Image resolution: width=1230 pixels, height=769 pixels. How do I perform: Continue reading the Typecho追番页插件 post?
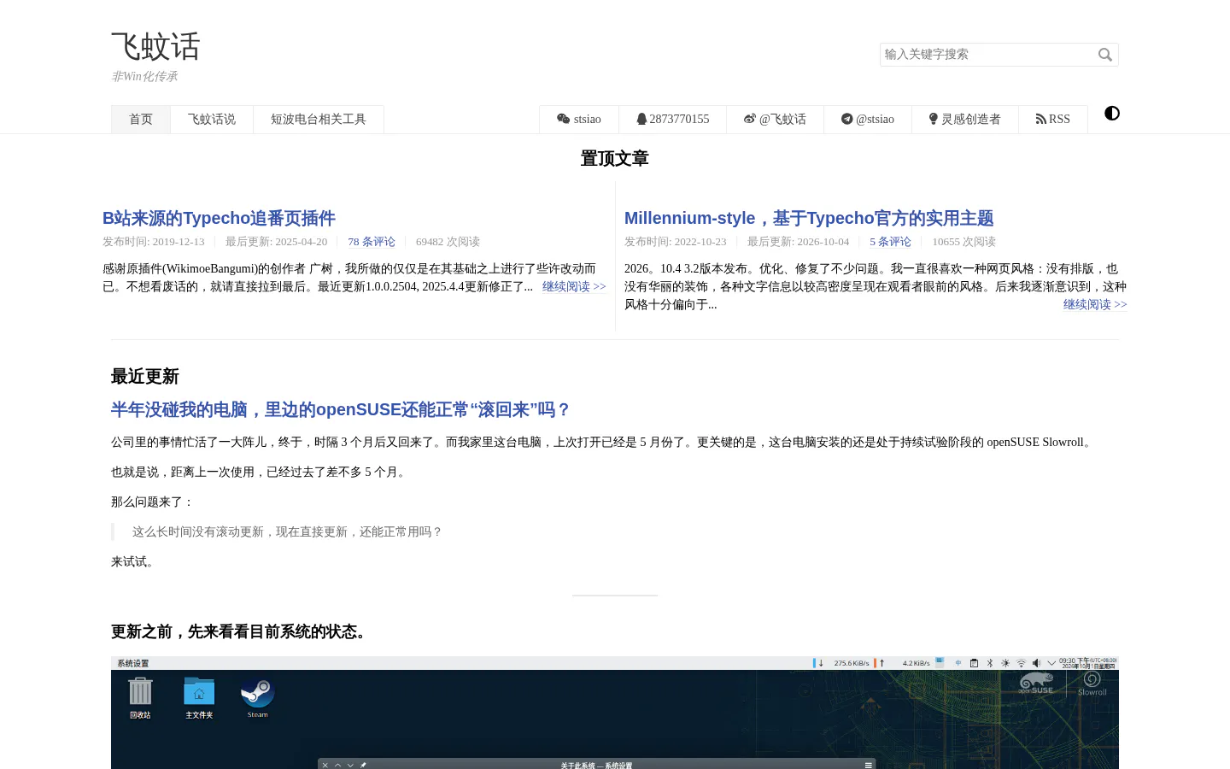tap(574, 287)
